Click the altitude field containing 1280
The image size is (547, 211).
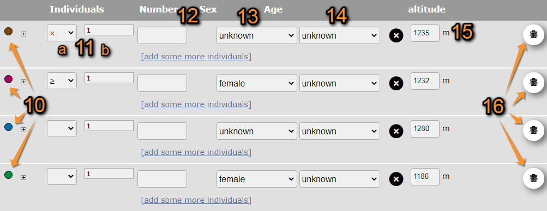click(x=425, y=129)
